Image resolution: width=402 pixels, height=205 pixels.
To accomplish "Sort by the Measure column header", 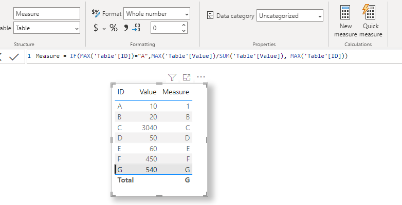I will (x=176, y=92).
